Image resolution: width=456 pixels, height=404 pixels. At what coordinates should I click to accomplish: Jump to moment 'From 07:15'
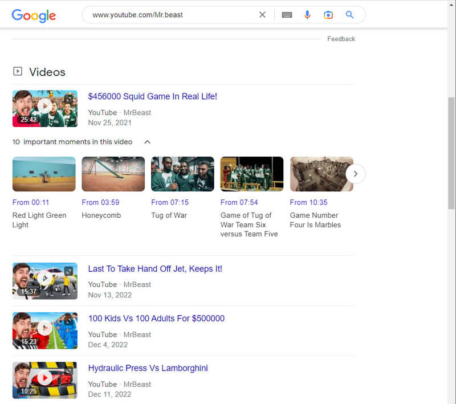tap(170, 202)
